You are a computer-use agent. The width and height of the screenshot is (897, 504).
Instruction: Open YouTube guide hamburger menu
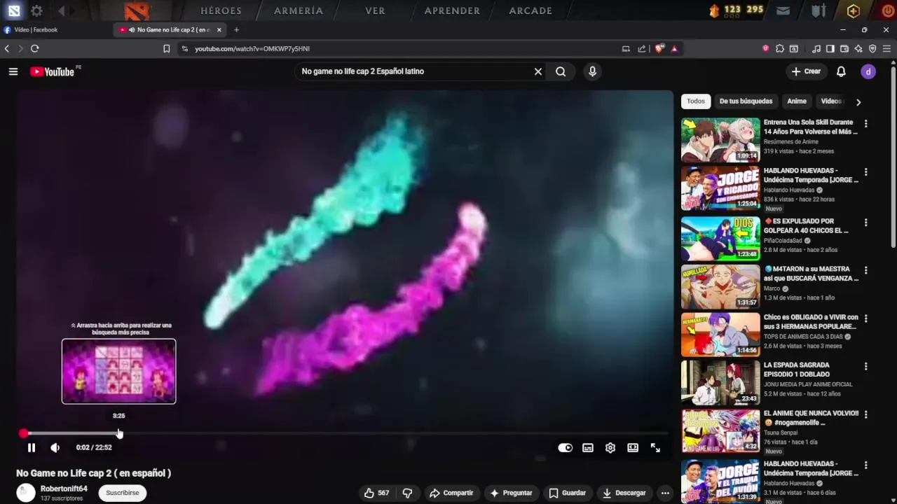coord(13,71)
